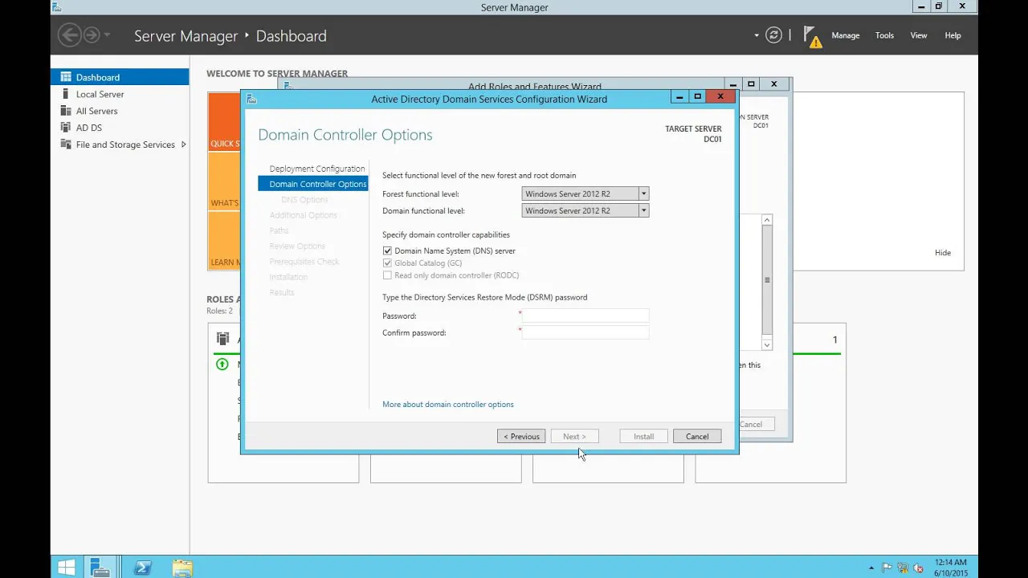Expand the File and Storage Services arrow
This screenshot has width=1028, height=578.
click(x=183, y=144)
